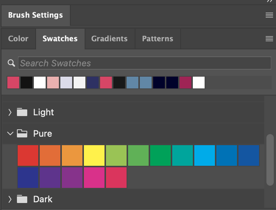This screenshot has width=276, height=210.
Task: Click the swatches list vertical scrollbar
Action: pos(270,160)
